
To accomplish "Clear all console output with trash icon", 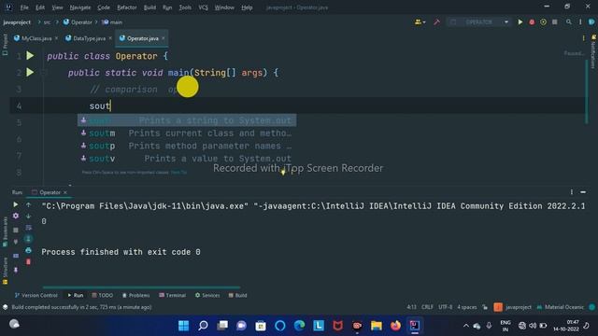I will point(28,261).
